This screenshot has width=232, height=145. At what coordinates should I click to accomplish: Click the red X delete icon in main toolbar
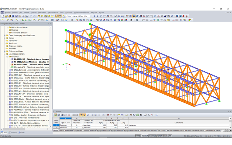point(162,16)
